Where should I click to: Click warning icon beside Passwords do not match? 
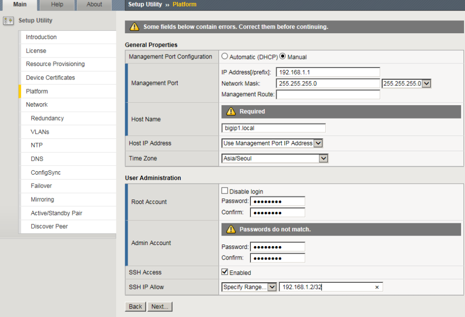click(231, 229)
